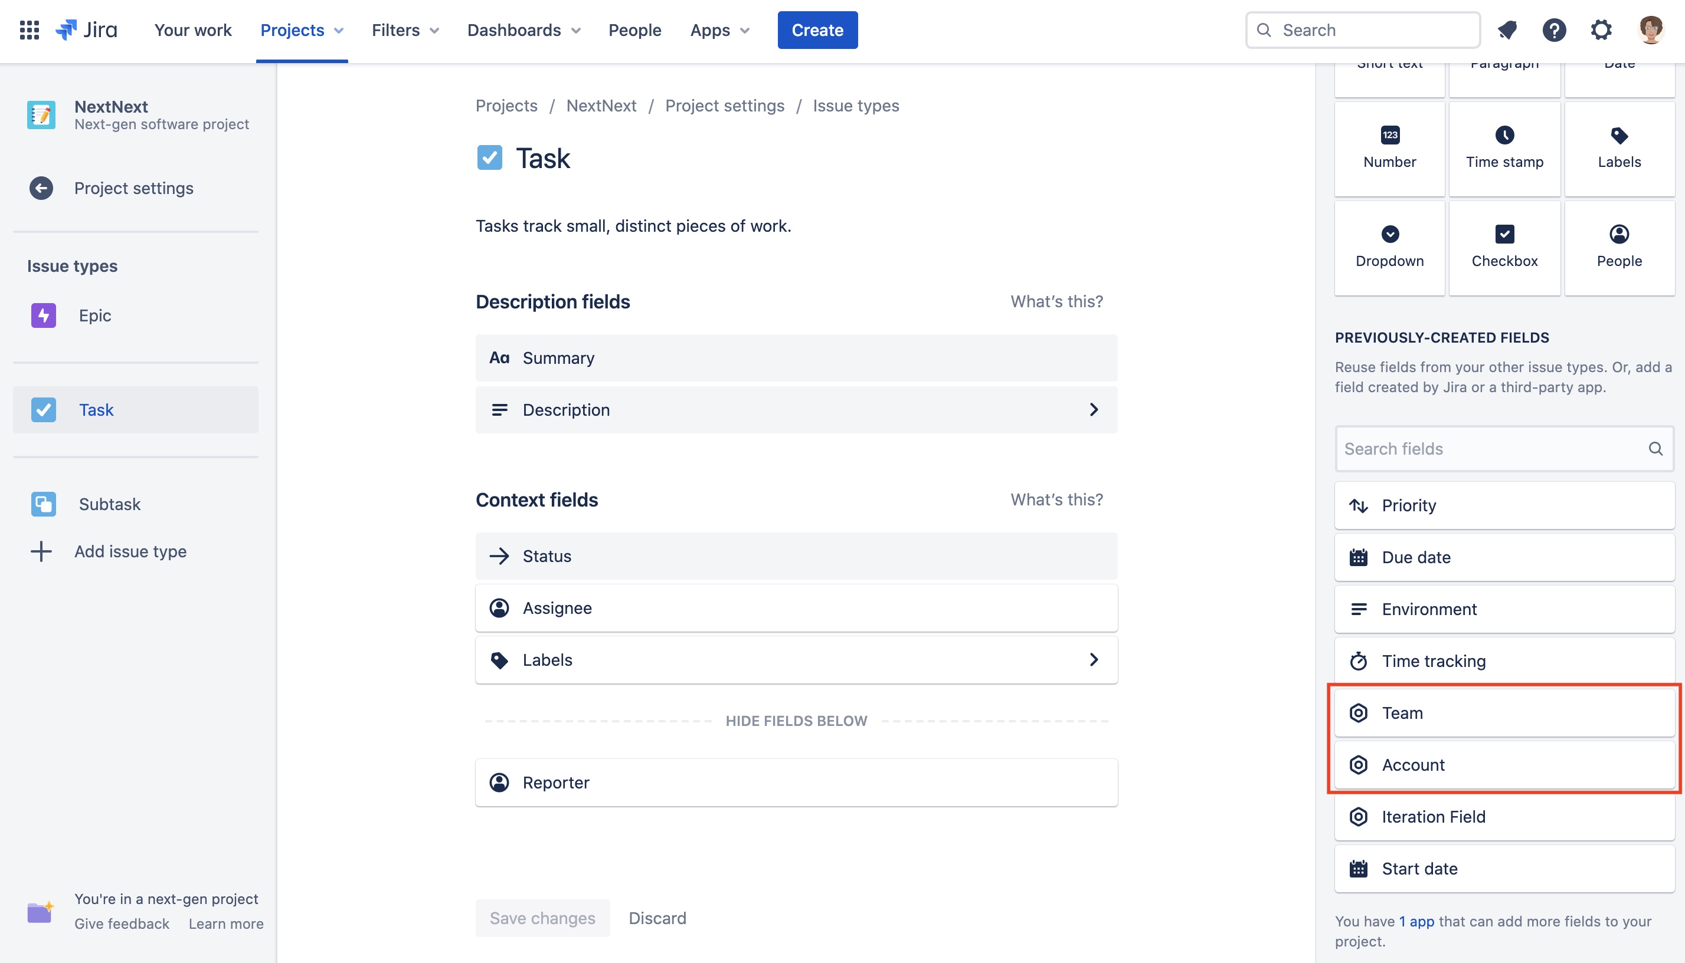Add the Priority previously-created field
1685x963 pixels.
[1504, 505]
